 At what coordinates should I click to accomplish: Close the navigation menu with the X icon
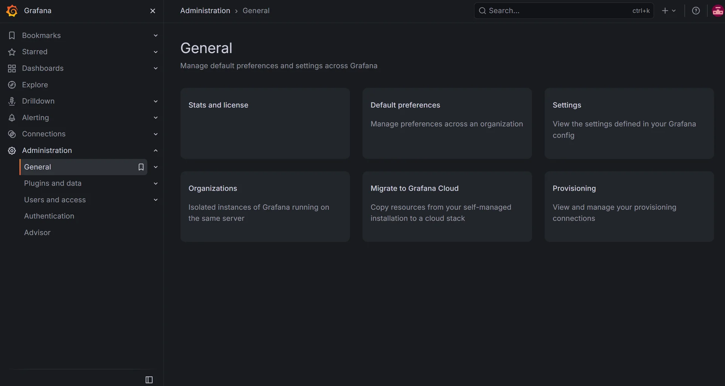[x=153, y=11]
